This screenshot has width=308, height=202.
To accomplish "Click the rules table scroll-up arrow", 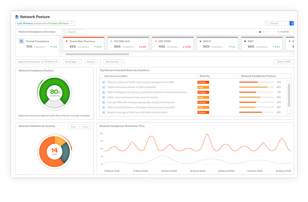I will pyautogui.click(x=289, y=81).
